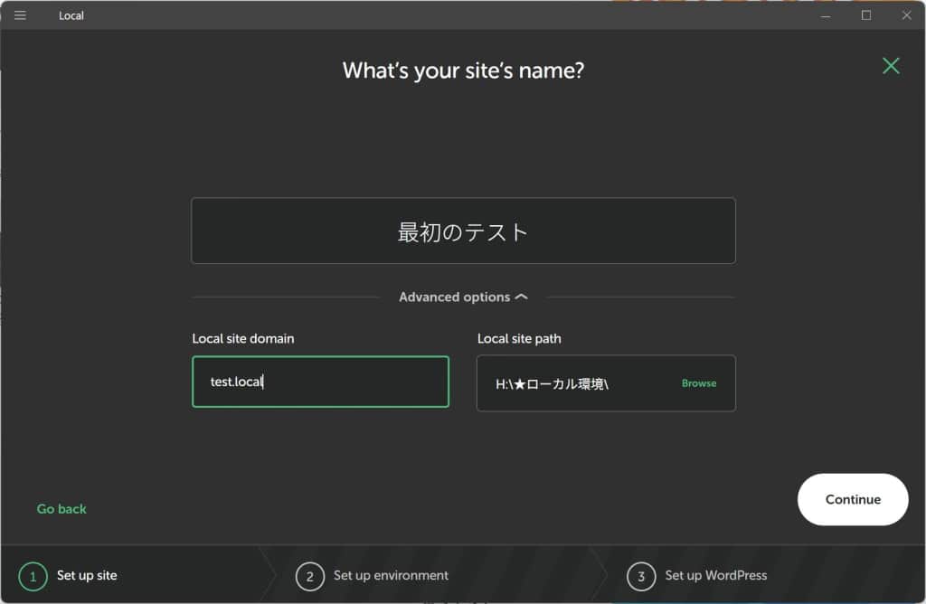Open the hamburger menu in title bar

point(20,15)
